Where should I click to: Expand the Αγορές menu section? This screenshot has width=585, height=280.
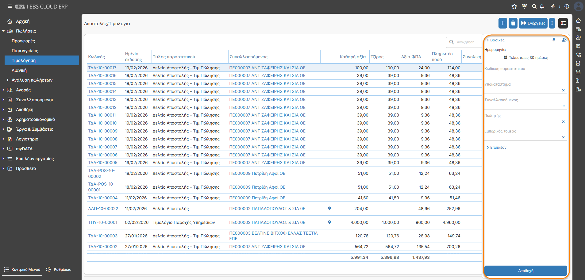click(23, 90)
